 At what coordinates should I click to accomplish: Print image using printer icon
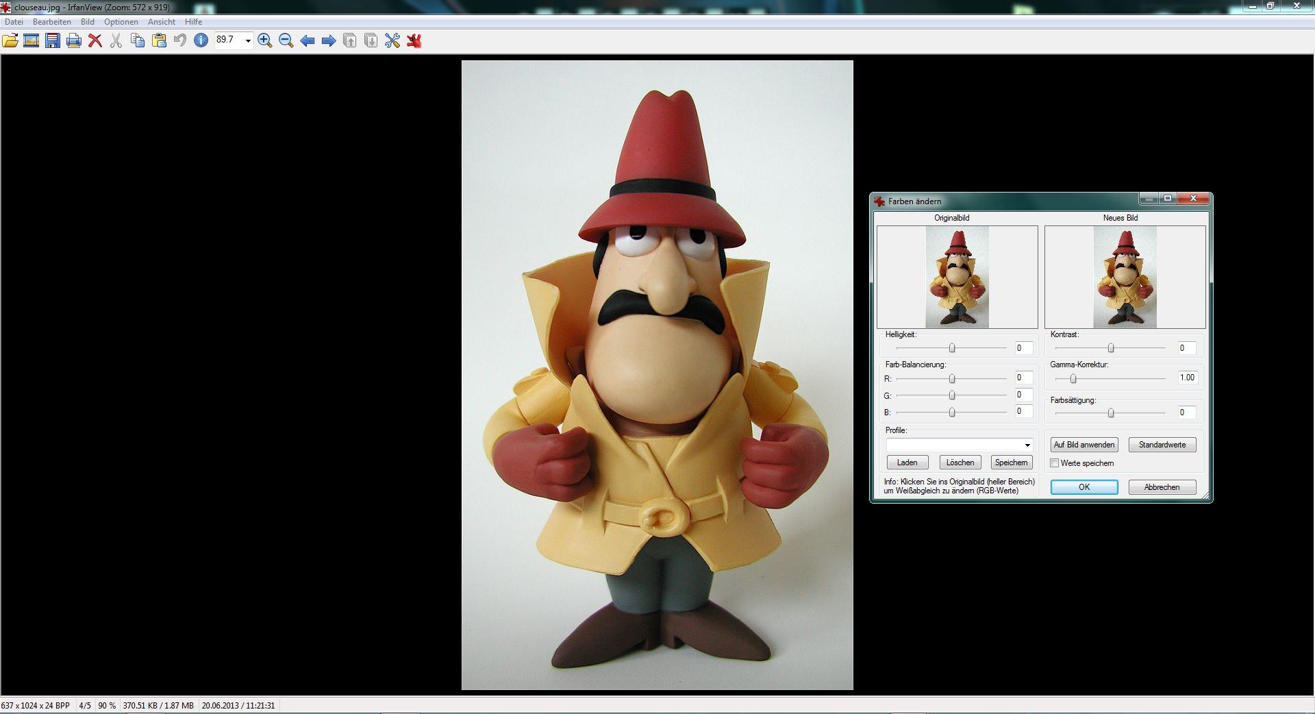pos(74,41)
